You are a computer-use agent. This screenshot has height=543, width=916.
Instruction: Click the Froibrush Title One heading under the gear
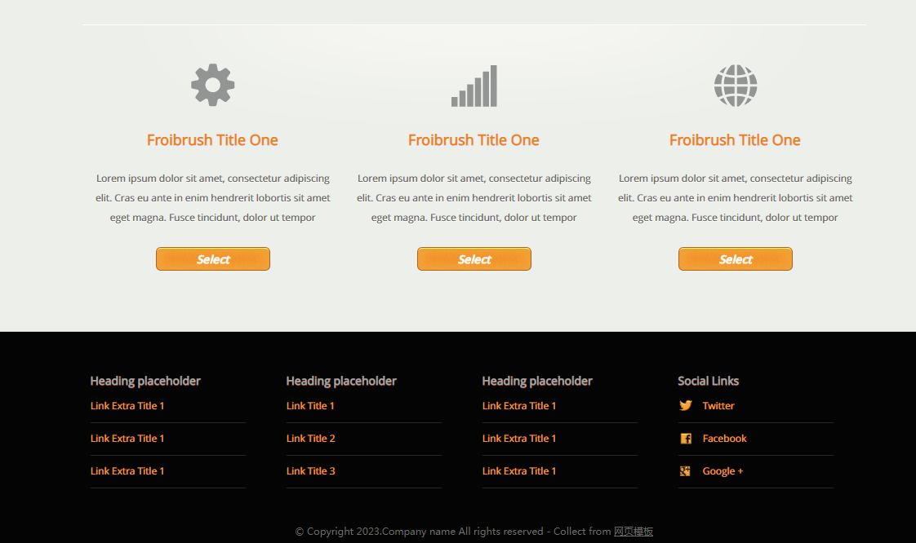coord(212,140)
